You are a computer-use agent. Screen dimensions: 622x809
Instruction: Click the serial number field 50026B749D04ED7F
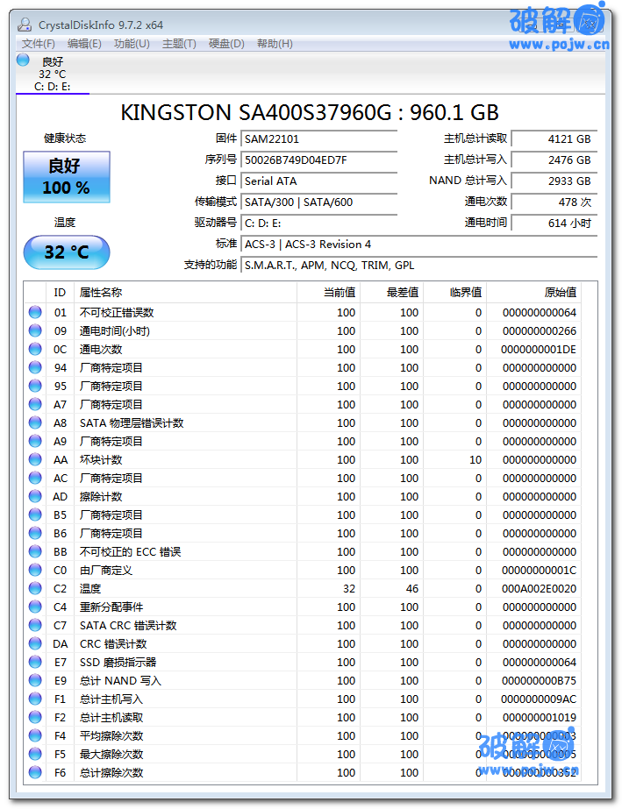318,160
